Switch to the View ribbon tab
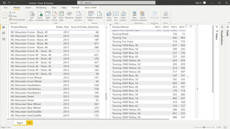 [54, 8]
